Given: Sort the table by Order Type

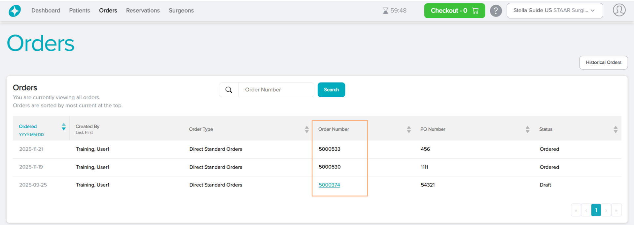Looking at the screenshot, I should [306, 129].
